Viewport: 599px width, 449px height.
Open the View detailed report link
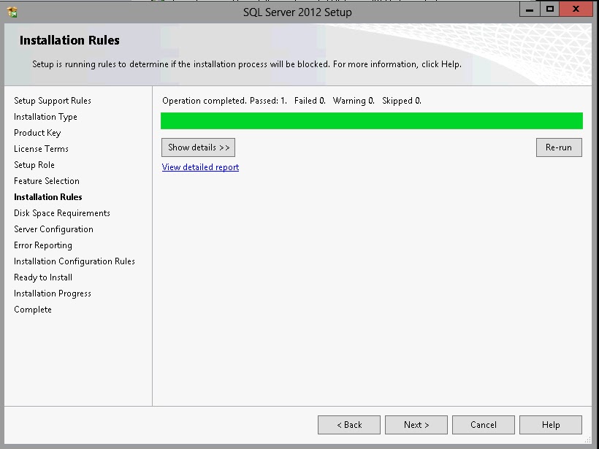click(x=200, y=167)
